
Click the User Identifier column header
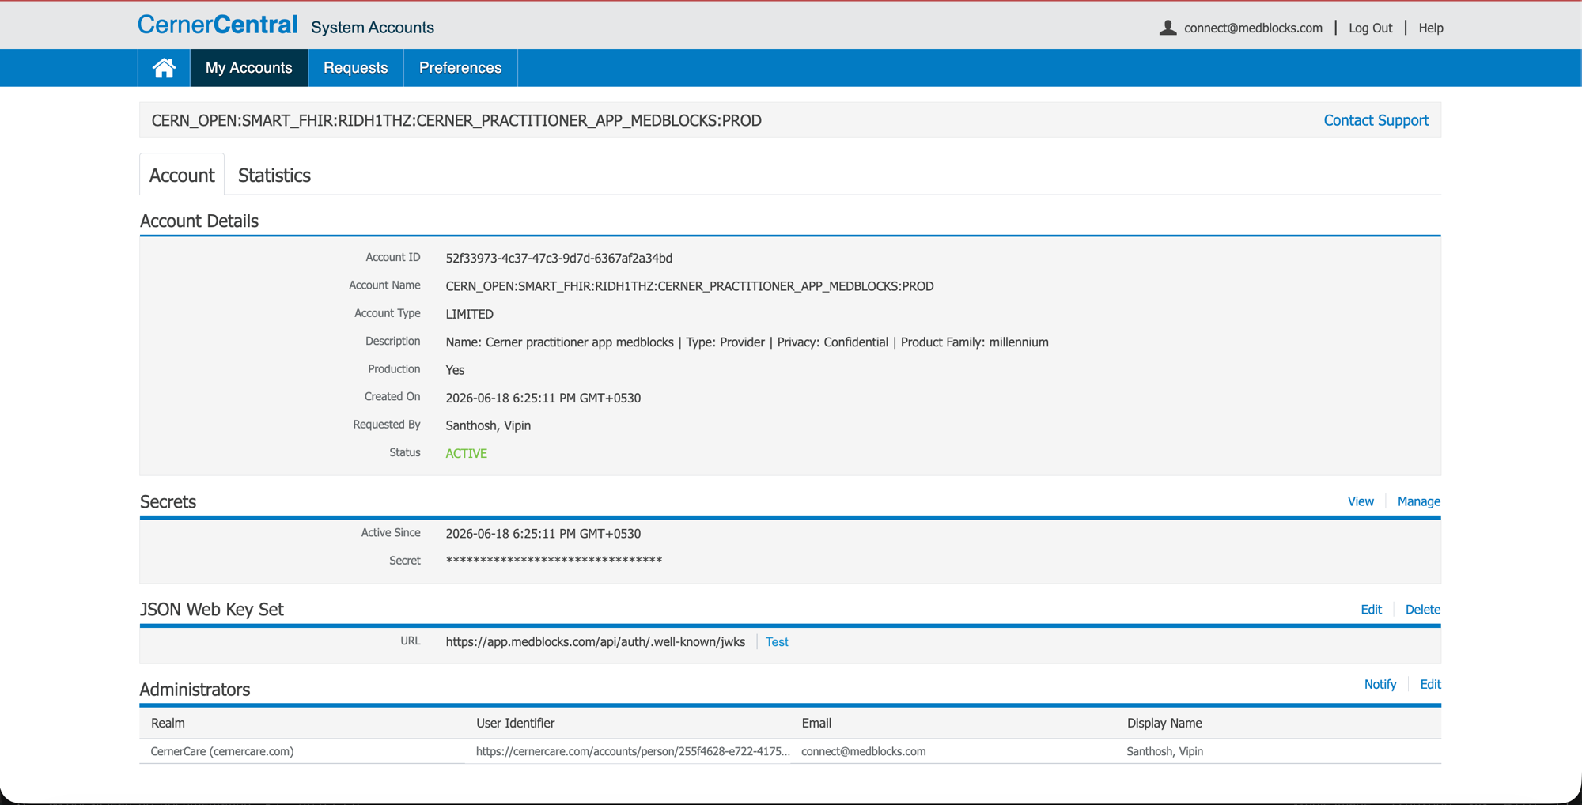(x=515, y=723)
